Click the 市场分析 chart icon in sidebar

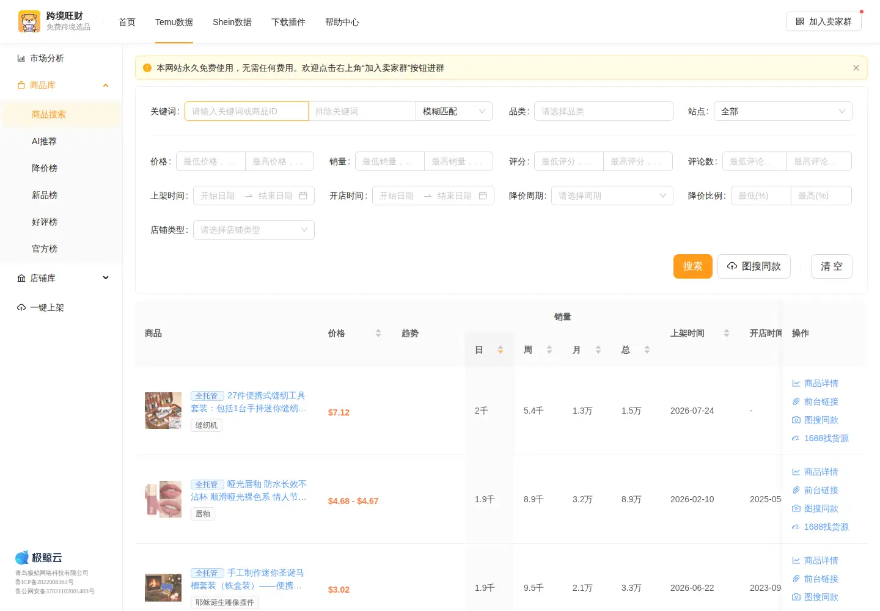coord(21,58)
